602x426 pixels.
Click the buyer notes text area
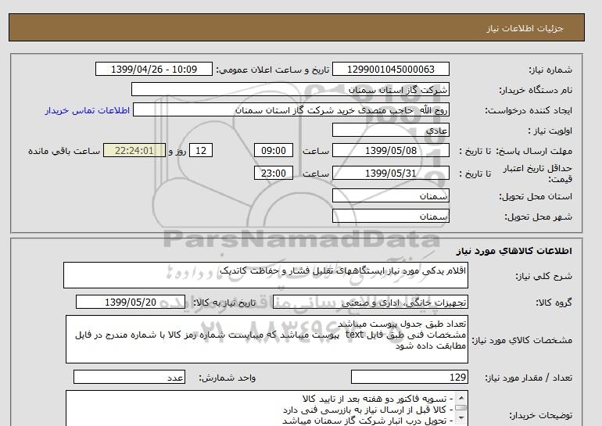[267, 408]
